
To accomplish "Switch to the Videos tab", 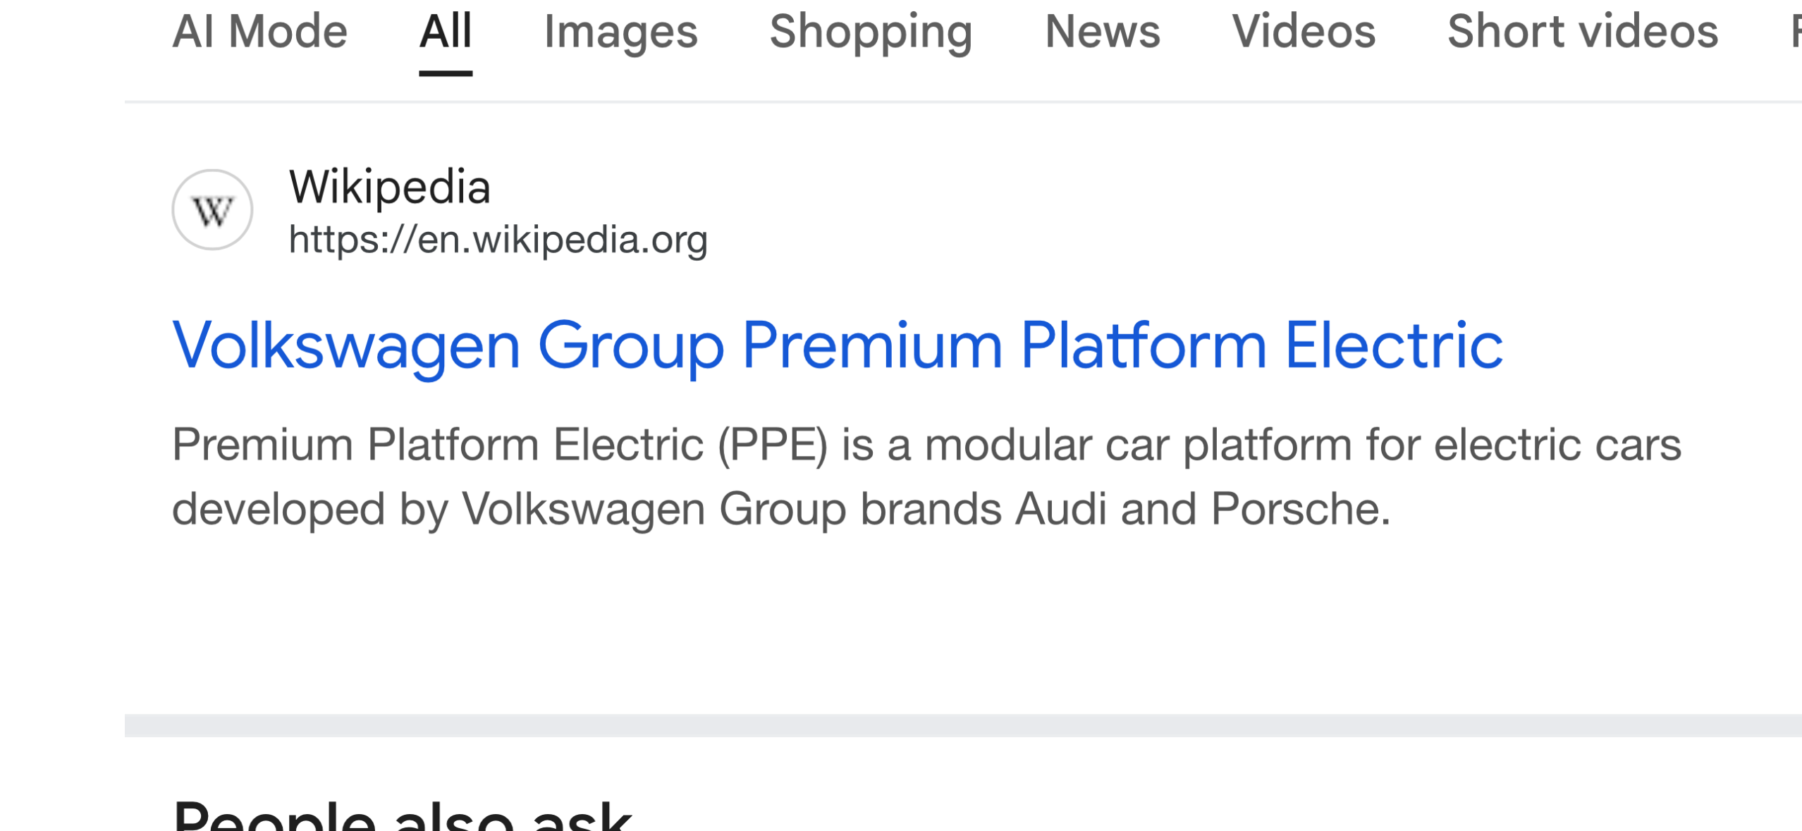I will pyautogui.click(x=1304, y=32).
